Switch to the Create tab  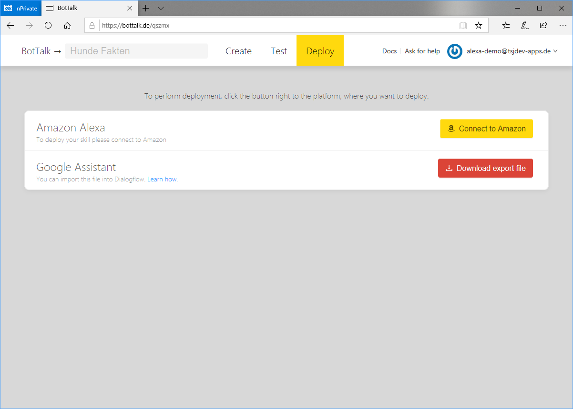click(238, 51)
